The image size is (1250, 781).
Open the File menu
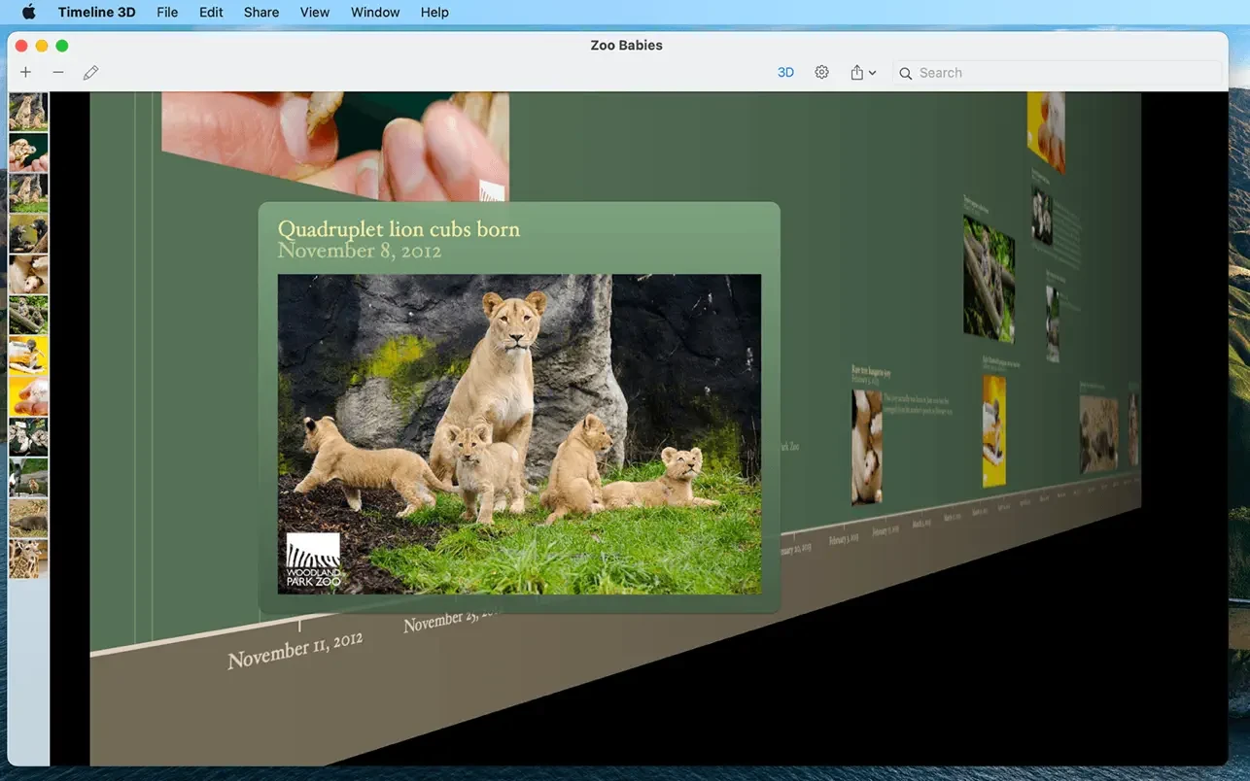tap(167, 13)
